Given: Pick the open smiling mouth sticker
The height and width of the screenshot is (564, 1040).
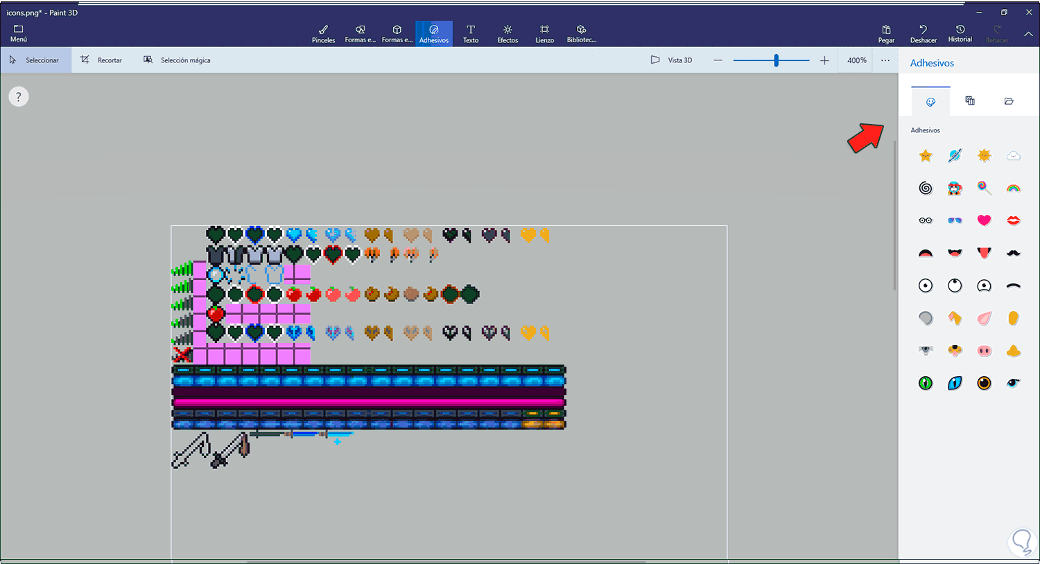Looking at the screenshot, I should (x=955, y=253).
